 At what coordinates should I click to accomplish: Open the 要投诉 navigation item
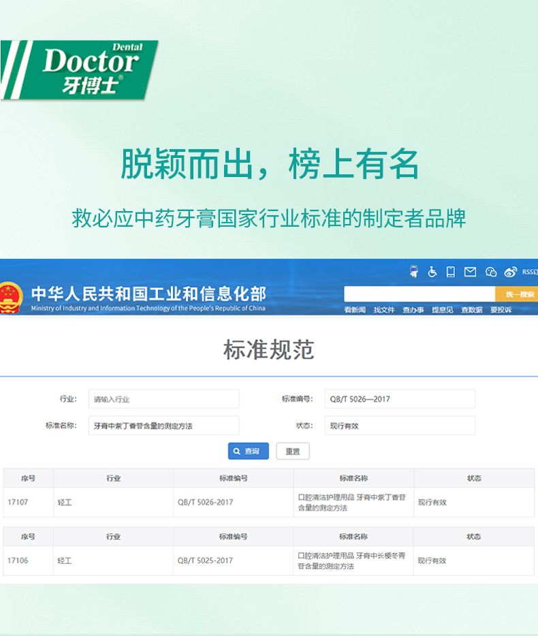[x=501, y=310]
